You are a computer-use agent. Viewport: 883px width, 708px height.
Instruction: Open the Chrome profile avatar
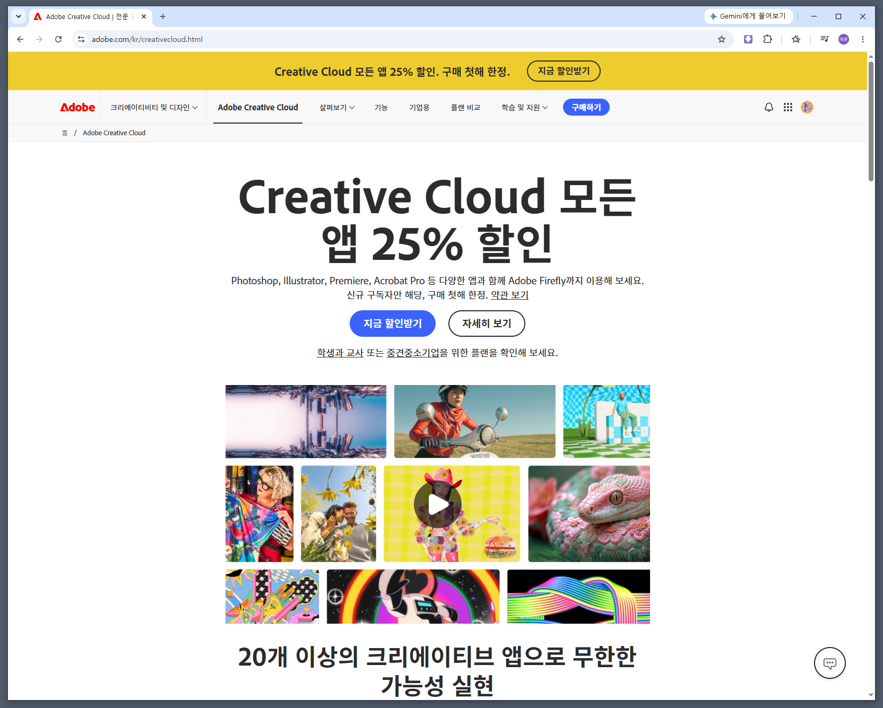pos(844,39)
